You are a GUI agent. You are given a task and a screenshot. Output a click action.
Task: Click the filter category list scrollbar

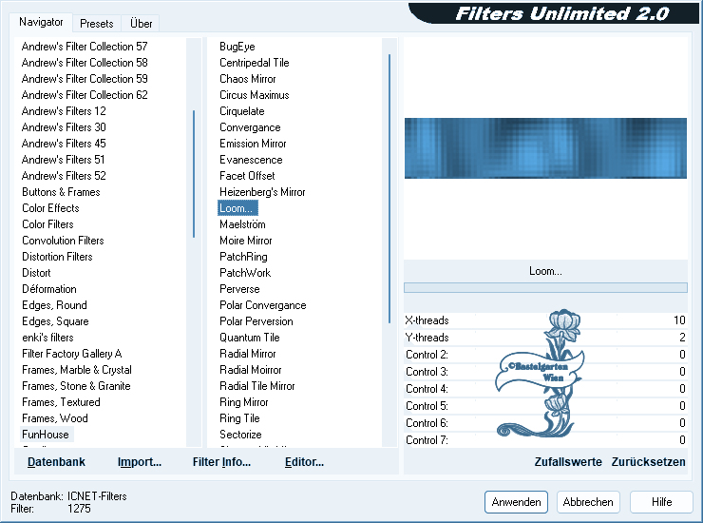coord(194,174)
